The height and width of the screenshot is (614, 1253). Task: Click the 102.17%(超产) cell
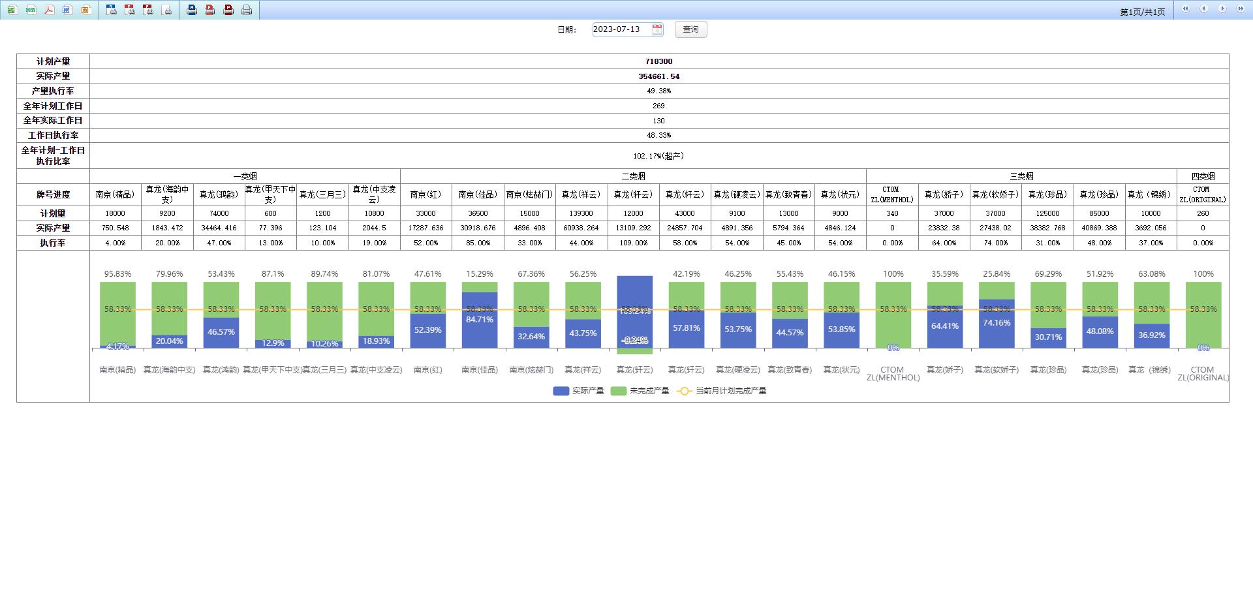pyautogui.click(x=659, y=156)
